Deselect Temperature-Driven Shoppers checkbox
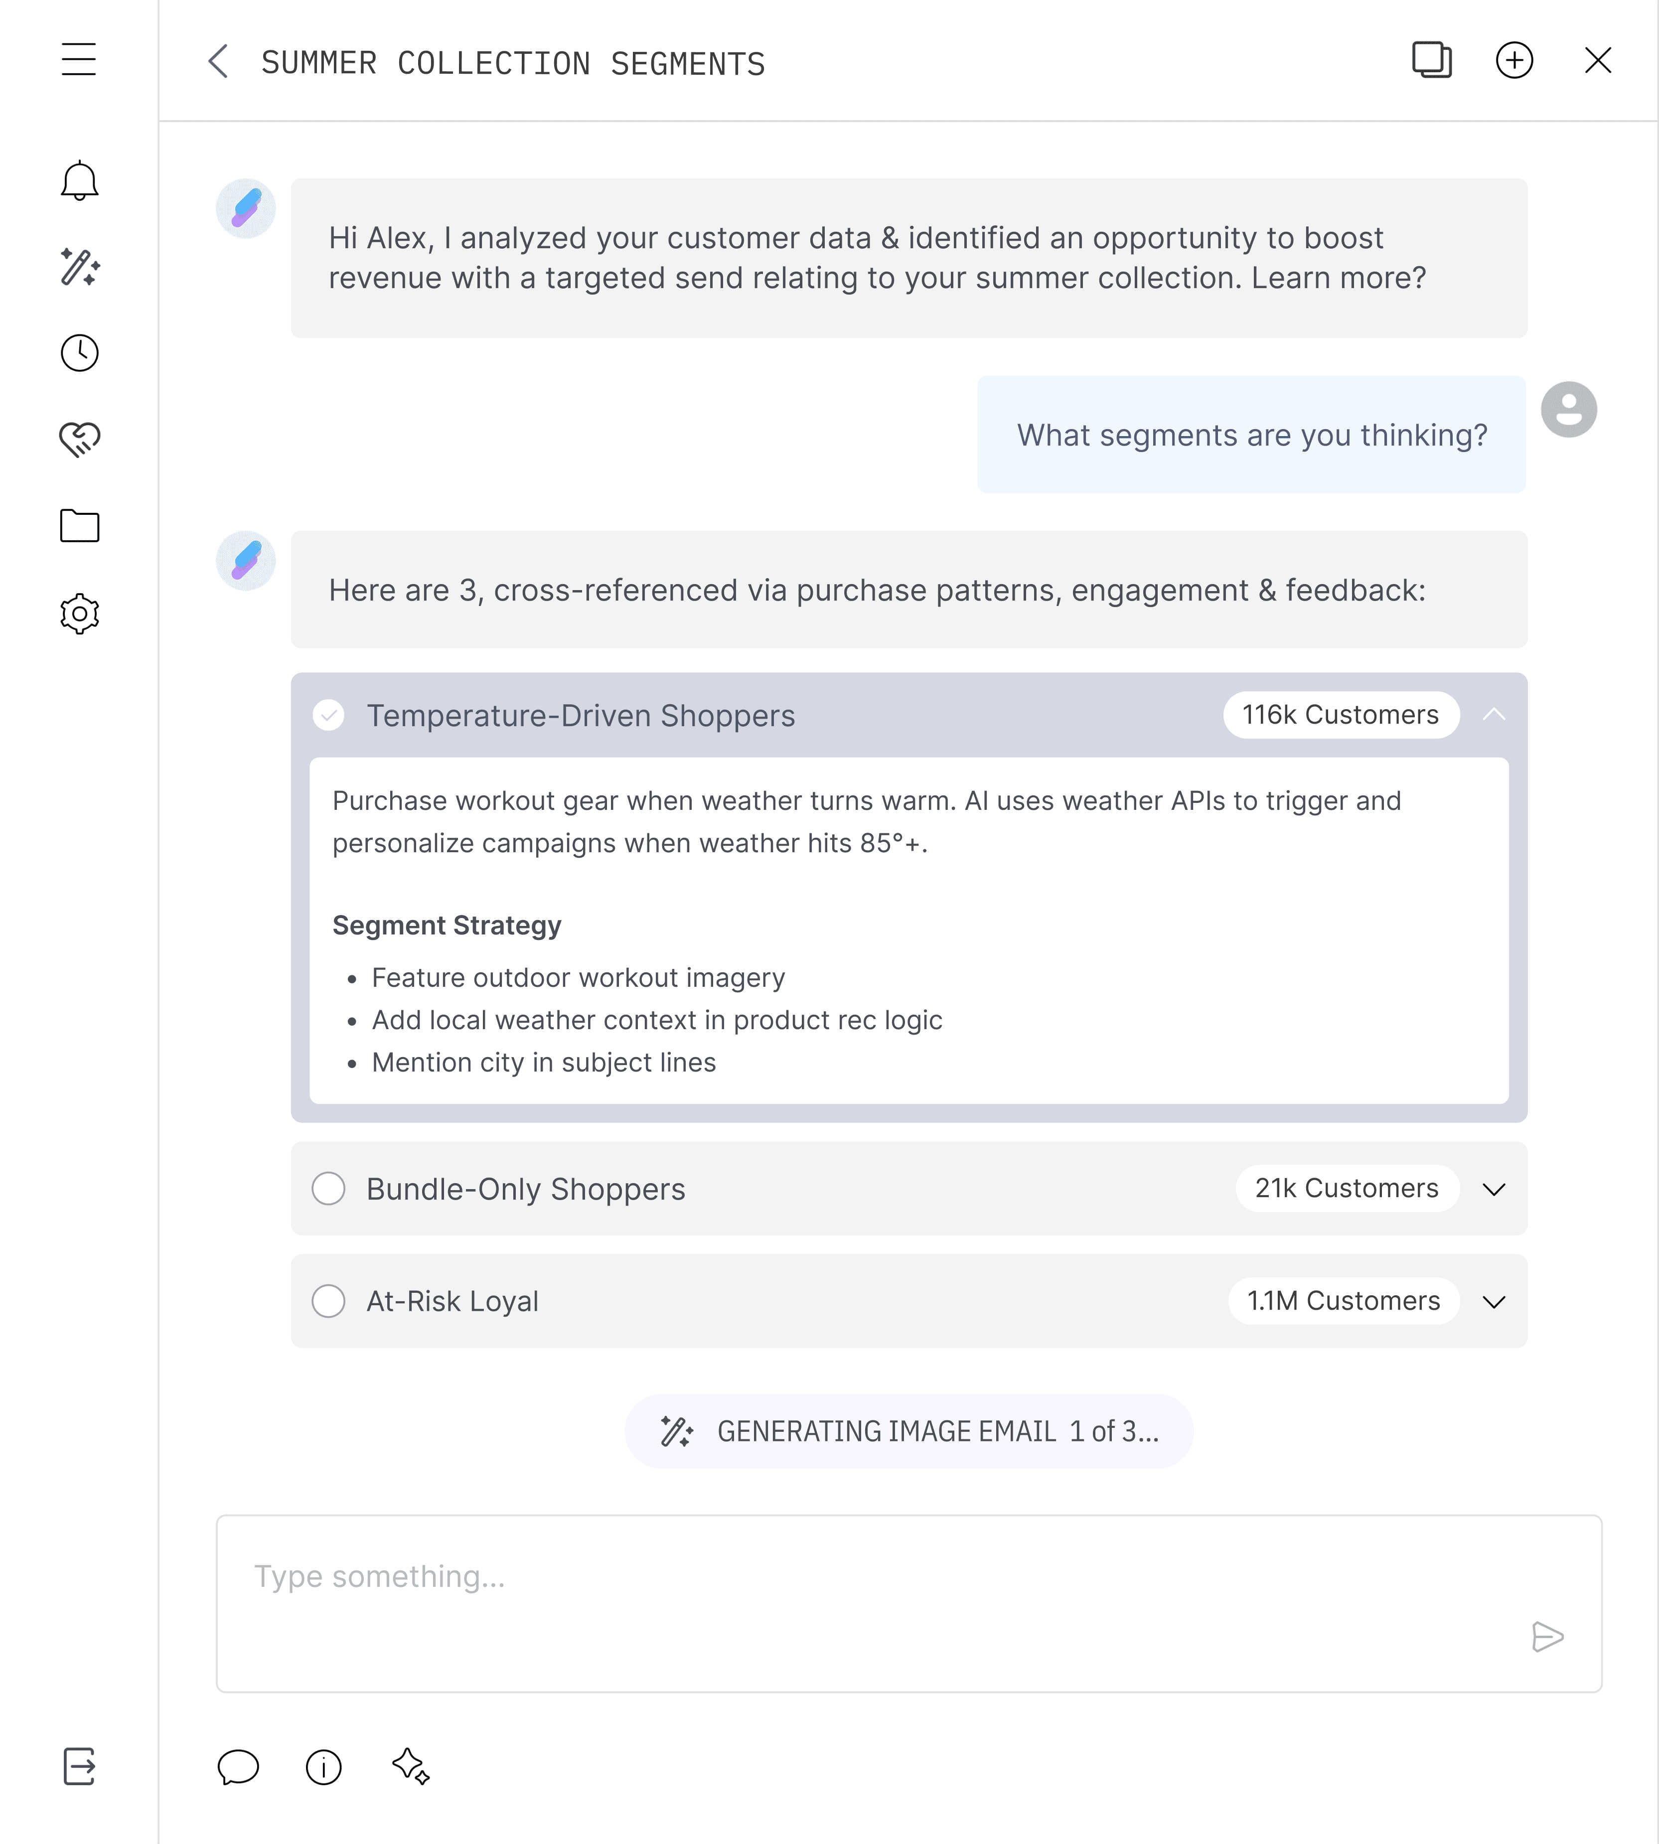The width and height of the screenshot is (1659, 1844). [x=328, y=716]
